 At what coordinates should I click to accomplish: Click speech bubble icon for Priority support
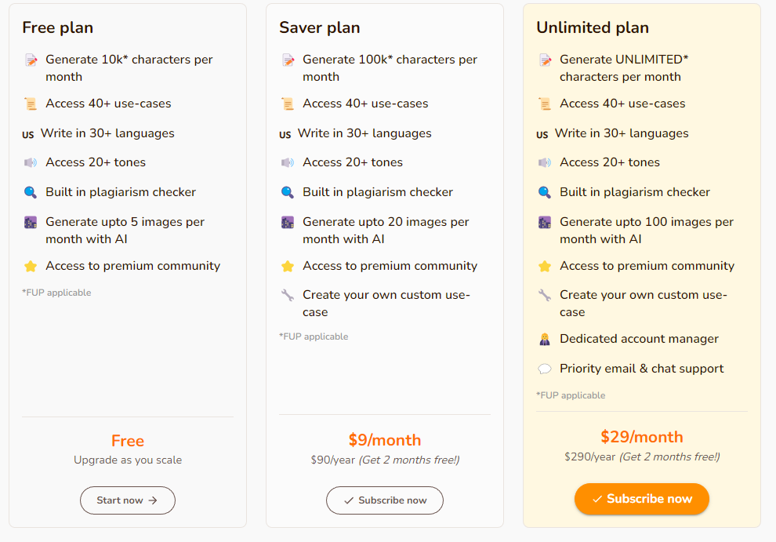545,369
